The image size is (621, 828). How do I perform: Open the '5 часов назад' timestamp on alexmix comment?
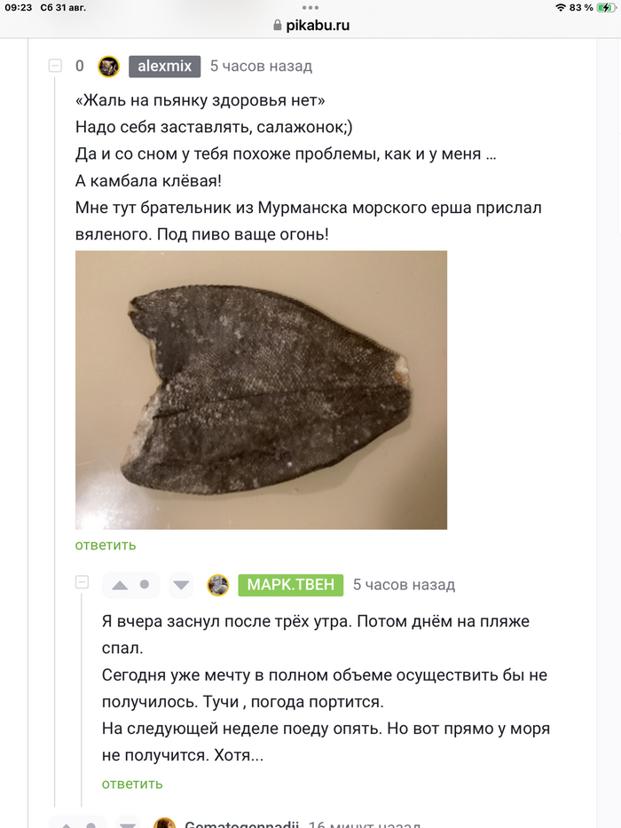click(261, 67)
